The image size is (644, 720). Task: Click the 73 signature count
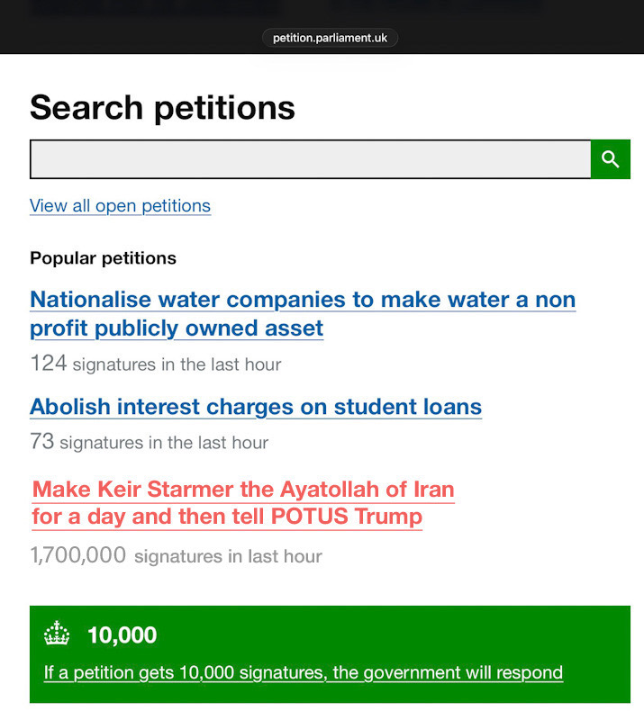41,442
